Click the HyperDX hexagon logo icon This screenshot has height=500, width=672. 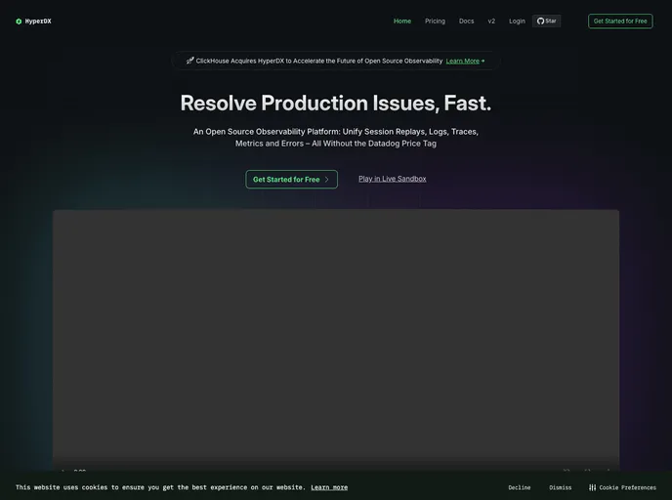pos(19,21)
